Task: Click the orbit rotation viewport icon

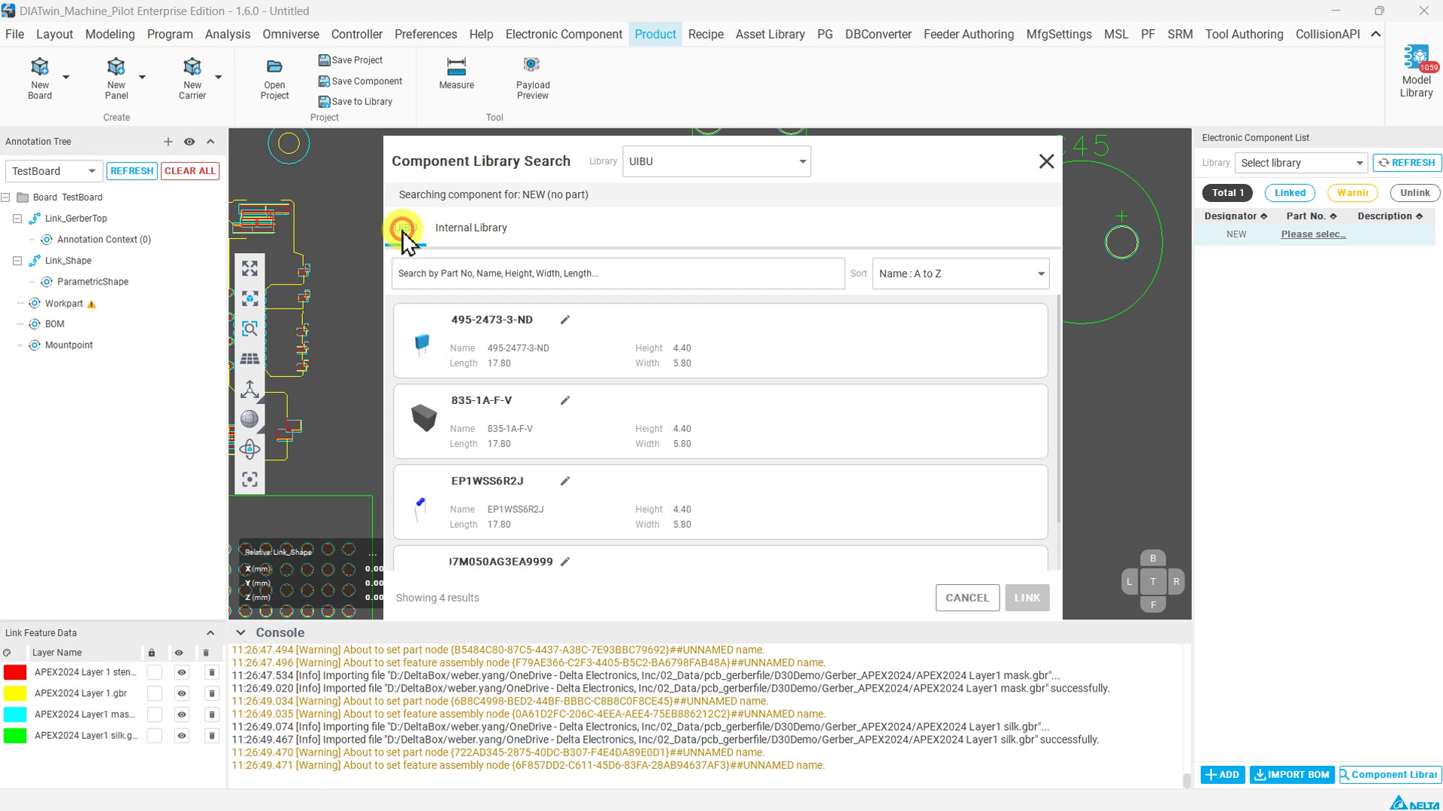Action: click(250, 449)
